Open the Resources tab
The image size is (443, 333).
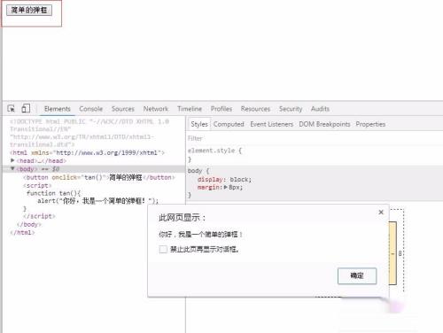[x=255, y=109]
